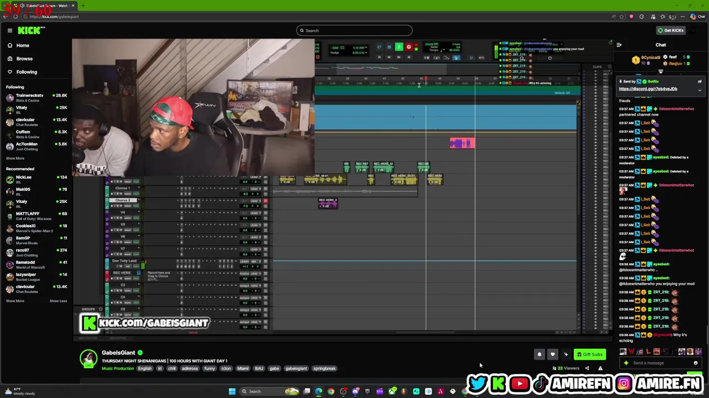Click the browser address bar
This screenshot has width=709, height=398.
click(316, 17)
